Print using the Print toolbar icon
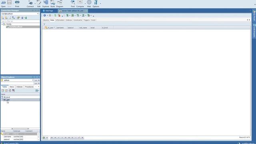Image resolution: width=256 pixels, height=144 pixels. 17,4
